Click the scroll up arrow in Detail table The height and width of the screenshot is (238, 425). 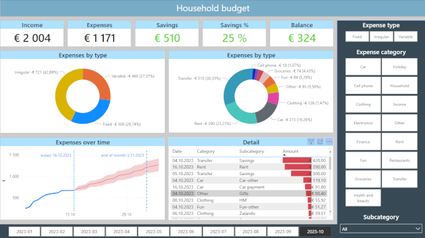coord(330,152)
